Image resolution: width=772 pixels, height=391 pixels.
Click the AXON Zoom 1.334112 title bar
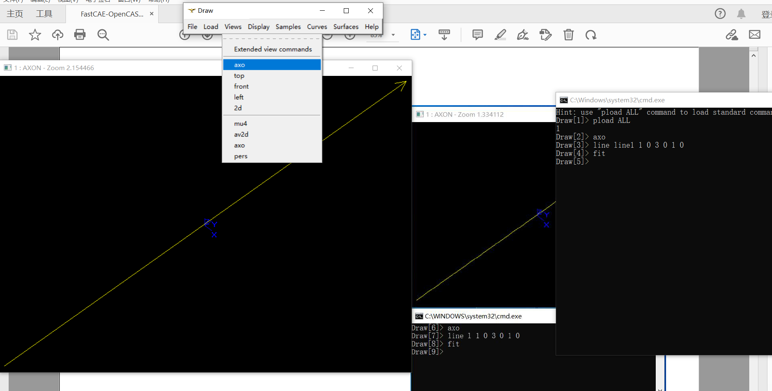[484, 114]
